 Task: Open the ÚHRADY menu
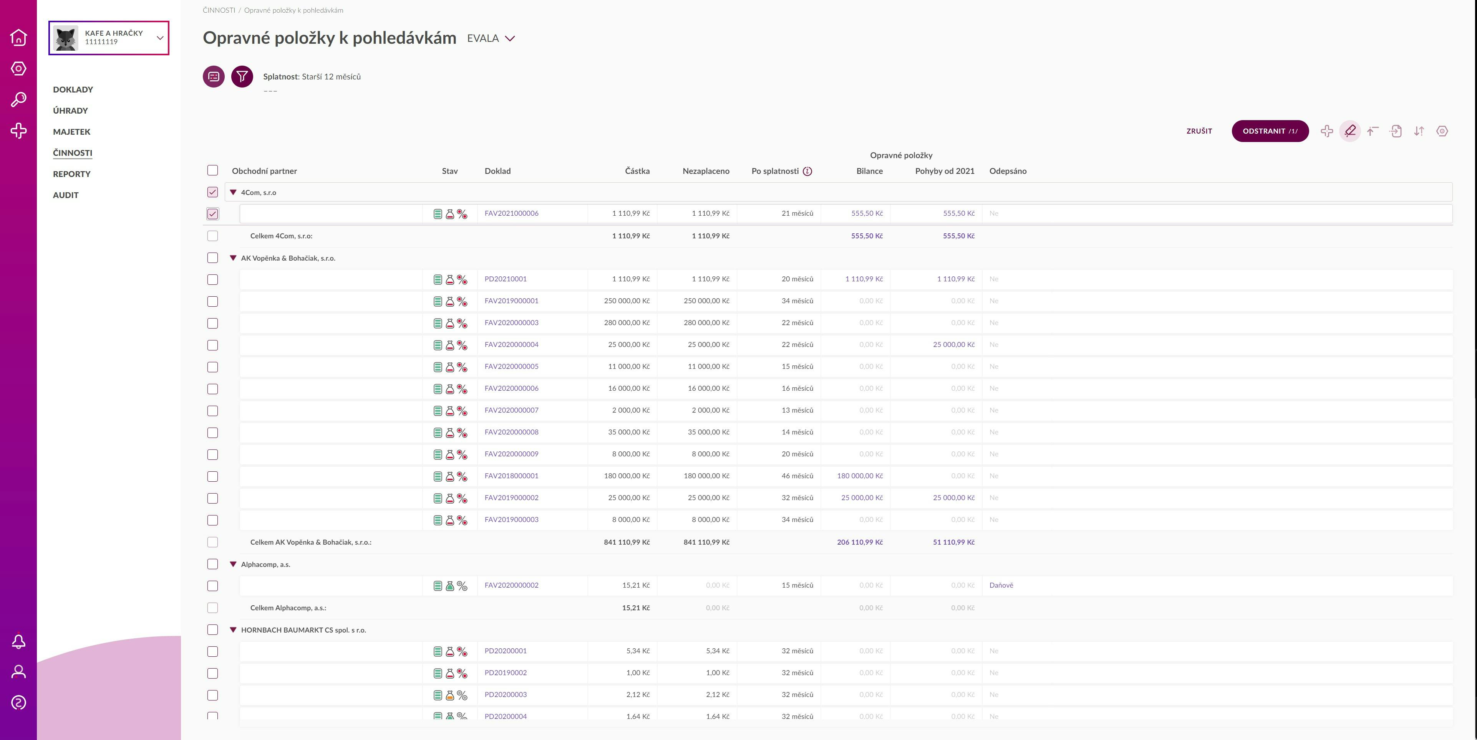coord(70,111)
